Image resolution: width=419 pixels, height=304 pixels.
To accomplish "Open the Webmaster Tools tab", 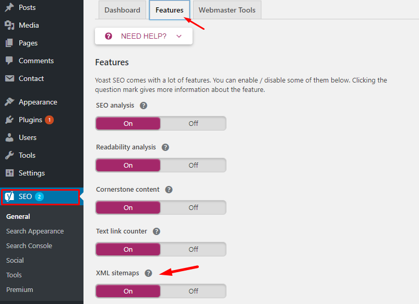I will tap(227, 10).
